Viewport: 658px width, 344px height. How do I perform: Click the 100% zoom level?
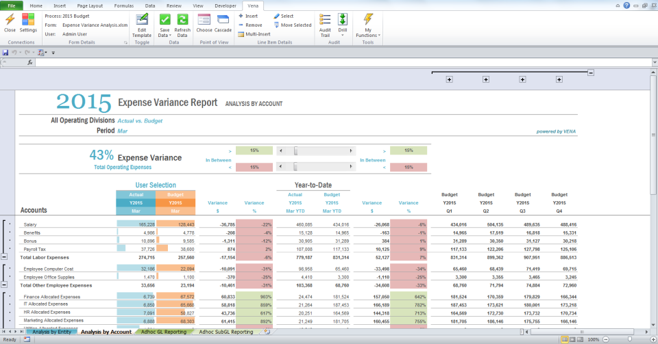594,339
